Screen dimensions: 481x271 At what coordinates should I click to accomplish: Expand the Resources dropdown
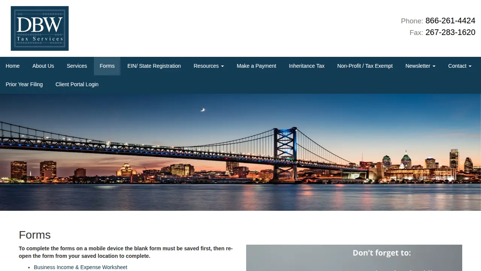[x=209, y=66]
